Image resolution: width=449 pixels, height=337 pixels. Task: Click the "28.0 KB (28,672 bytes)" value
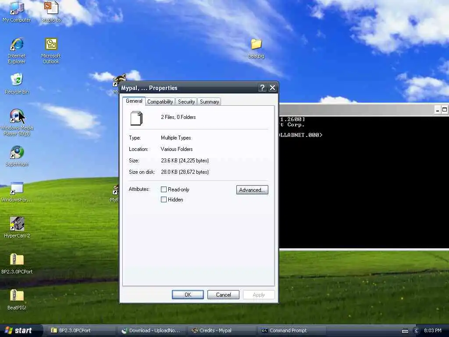pyautogui.click(x=185, y=172)
